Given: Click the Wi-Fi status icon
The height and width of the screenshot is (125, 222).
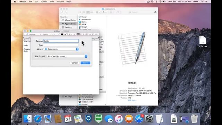Looking at the screenshot, I should 160,1.
